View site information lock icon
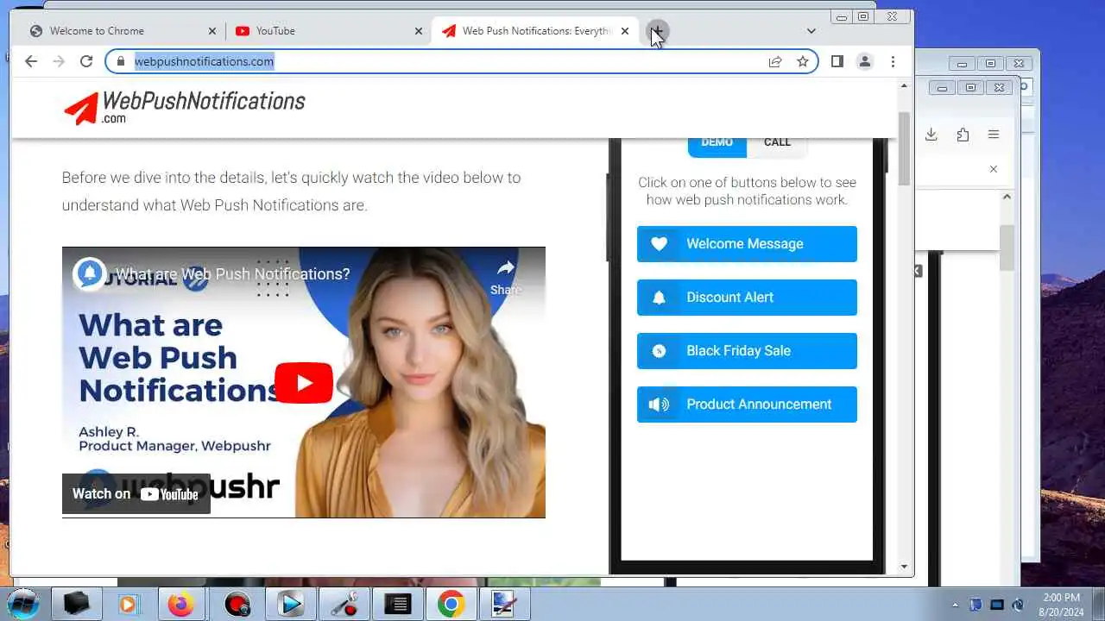This screenshot has width=1105, height=621. pyautogui.click(x=121, y=61)
